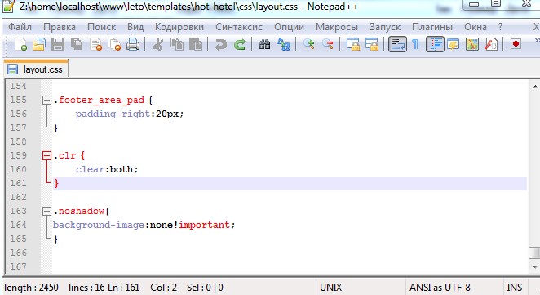540x295 pixels.
Task: Open the document map icon
Action: pos(471,44)
